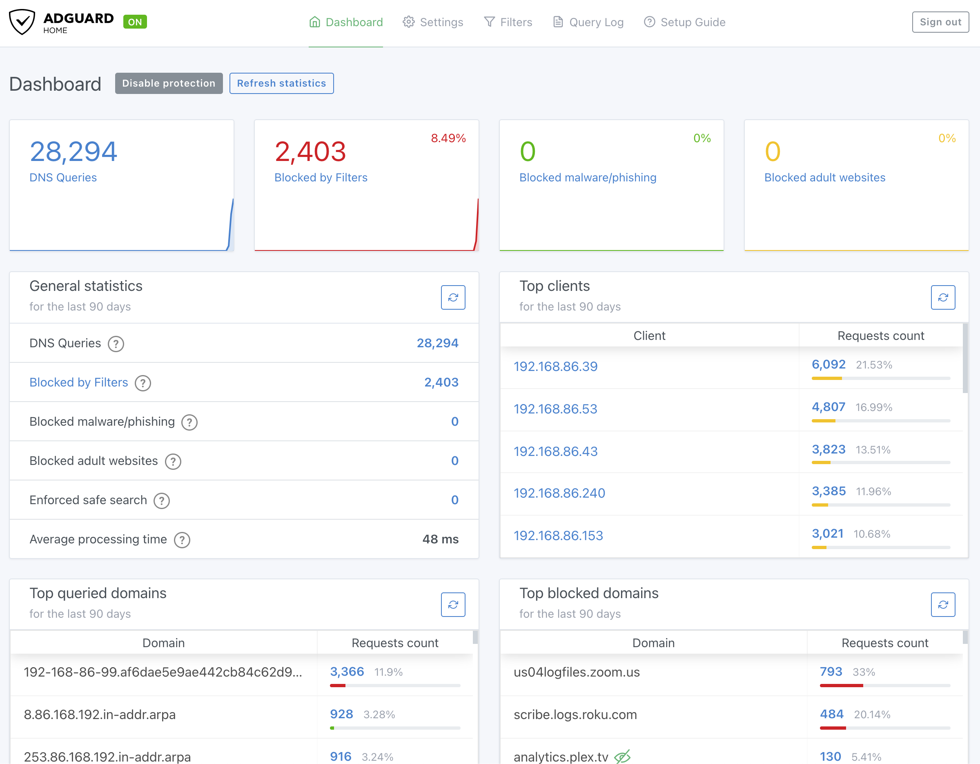Screen dimensions: 980x764
Task: Click the tracker eye icon beside analytics.plex.tv
Action: coord(622,756)
